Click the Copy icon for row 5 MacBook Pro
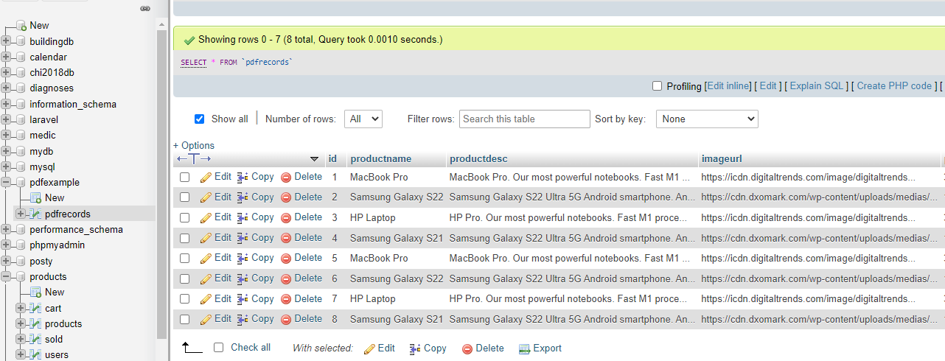Image resolution: width=945 pixels, height=361 pixels. click(243, 259)
